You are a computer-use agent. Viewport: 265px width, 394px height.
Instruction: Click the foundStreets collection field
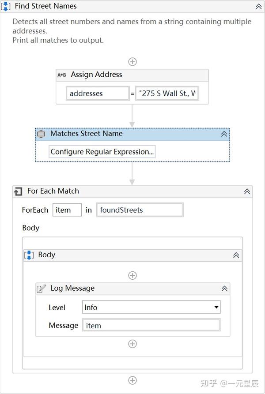pos(140,210)
